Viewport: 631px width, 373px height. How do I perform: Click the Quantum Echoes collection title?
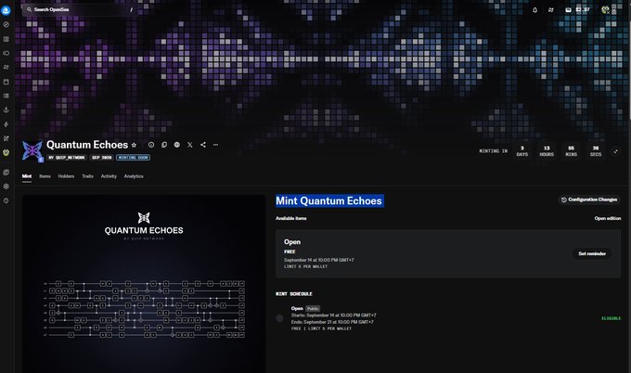coord(87,145)
